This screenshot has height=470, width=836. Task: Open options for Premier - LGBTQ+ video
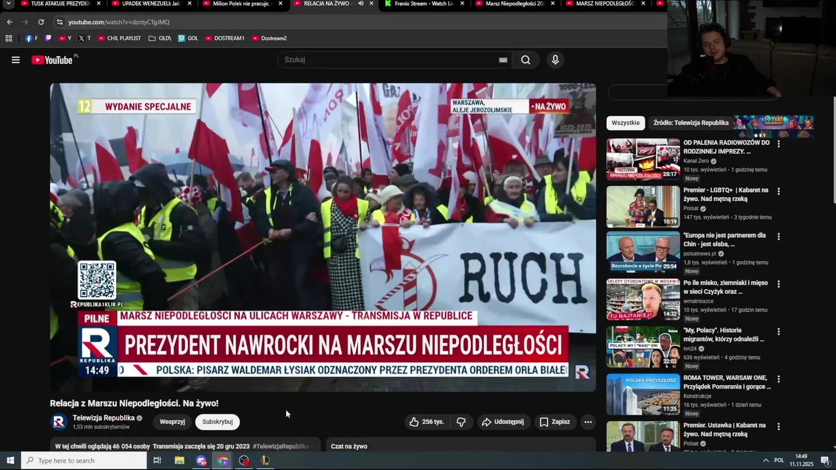pyautogui.click(x=779, y=192)
